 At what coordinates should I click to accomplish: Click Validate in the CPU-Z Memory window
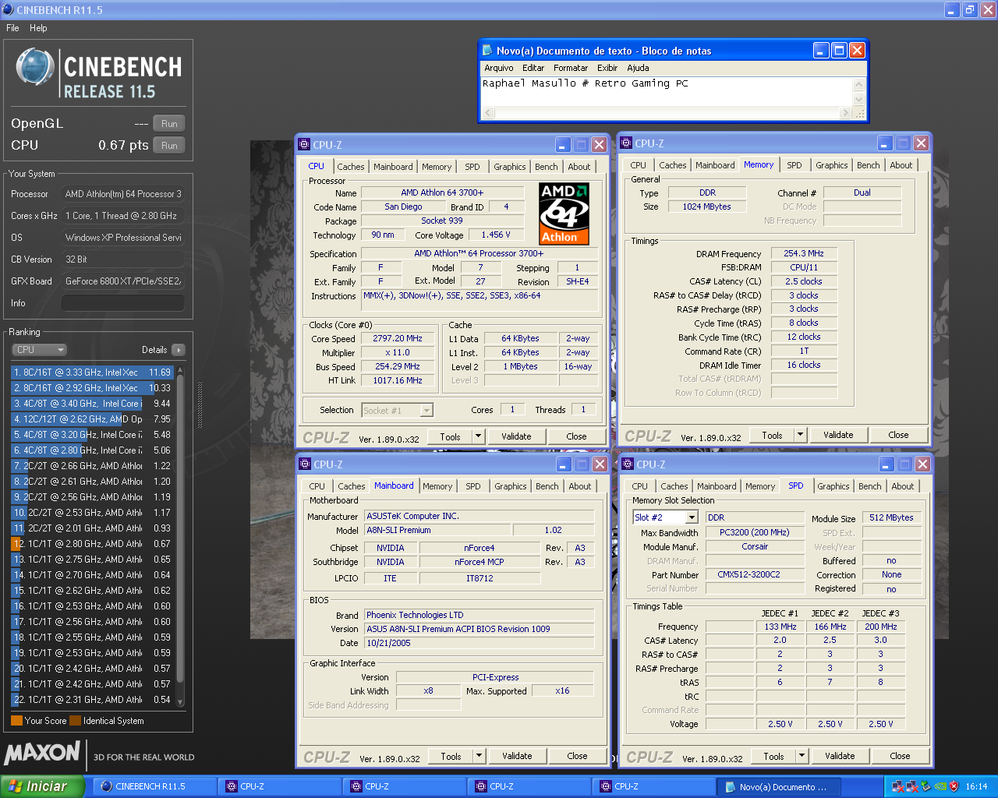[838, 435]
